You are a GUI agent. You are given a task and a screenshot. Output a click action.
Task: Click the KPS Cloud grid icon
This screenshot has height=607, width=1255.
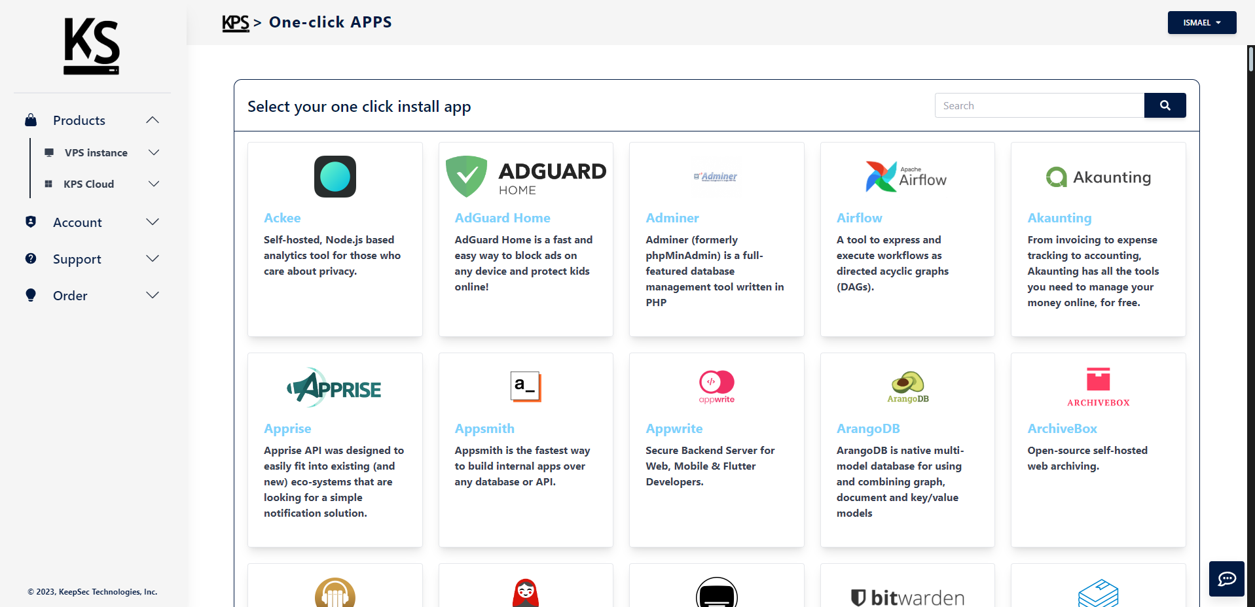coord(48,184)
